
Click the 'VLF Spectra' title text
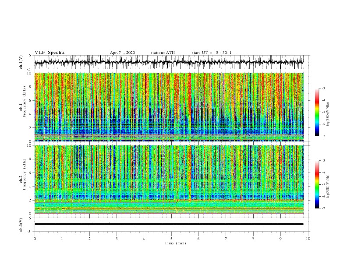coord(50,53)
